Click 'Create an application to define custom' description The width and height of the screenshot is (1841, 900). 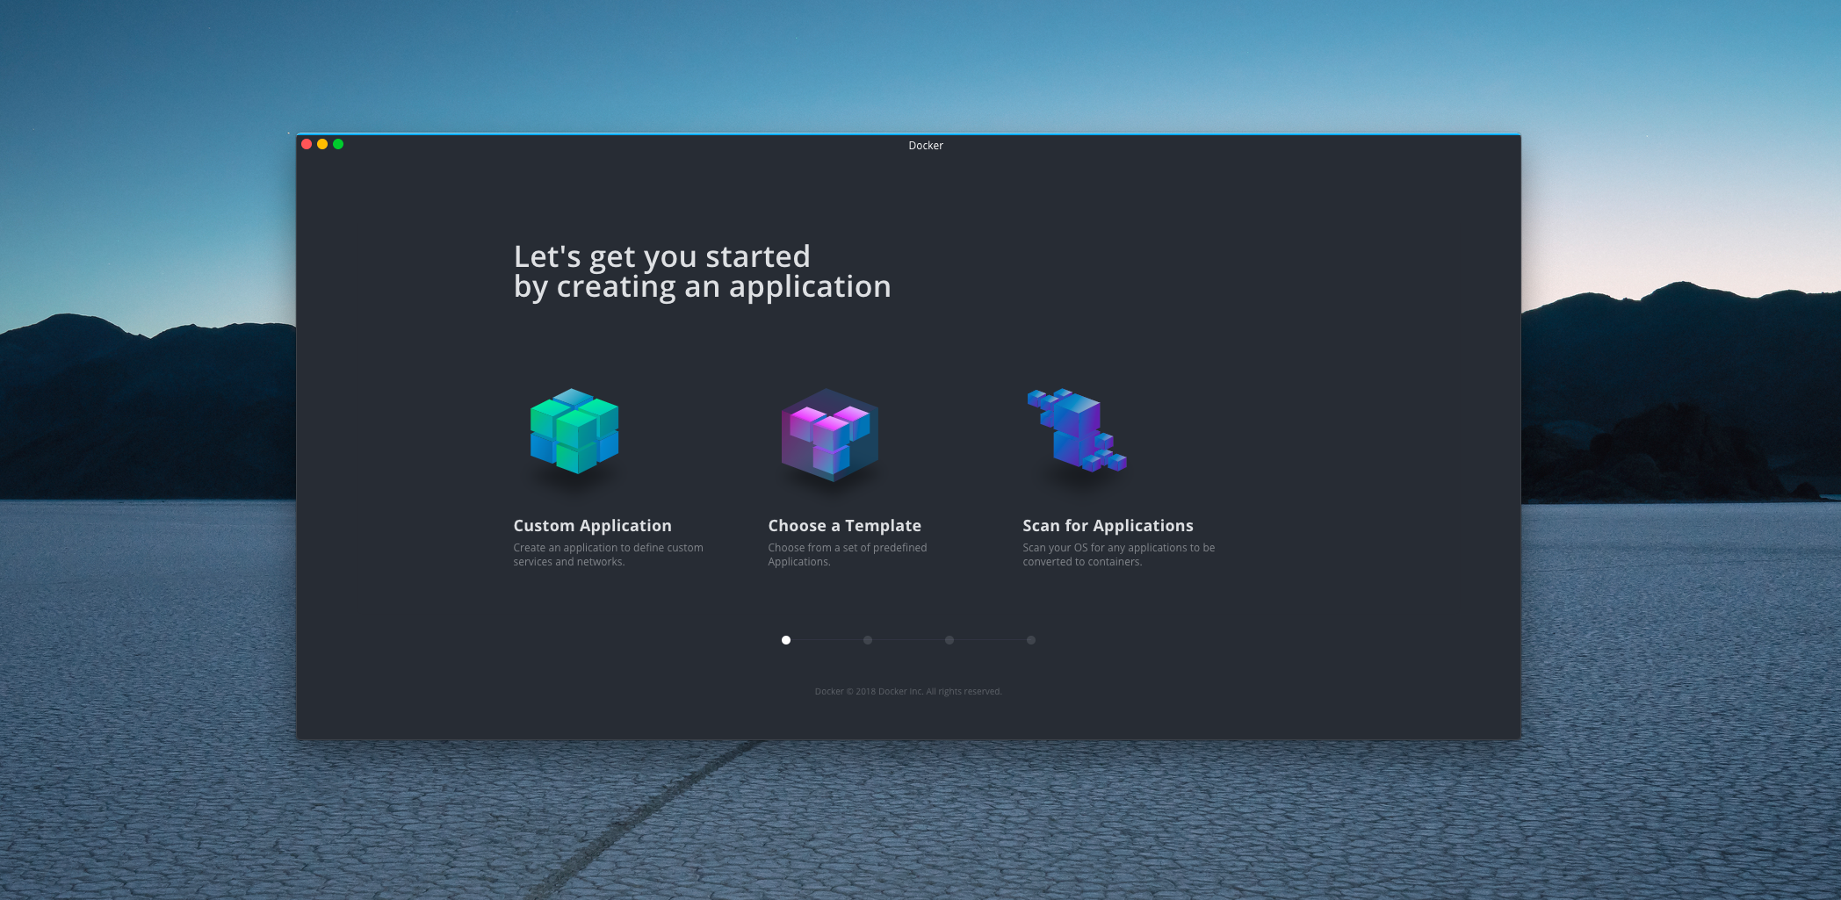(x=609, y=555)
